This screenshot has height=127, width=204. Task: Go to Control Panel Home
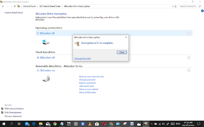[14, 13]
